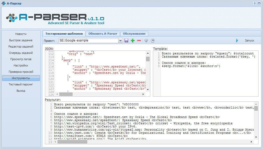
Task: Click the "serp" : [ line in JSON
Action: click(x=71, y=60)
